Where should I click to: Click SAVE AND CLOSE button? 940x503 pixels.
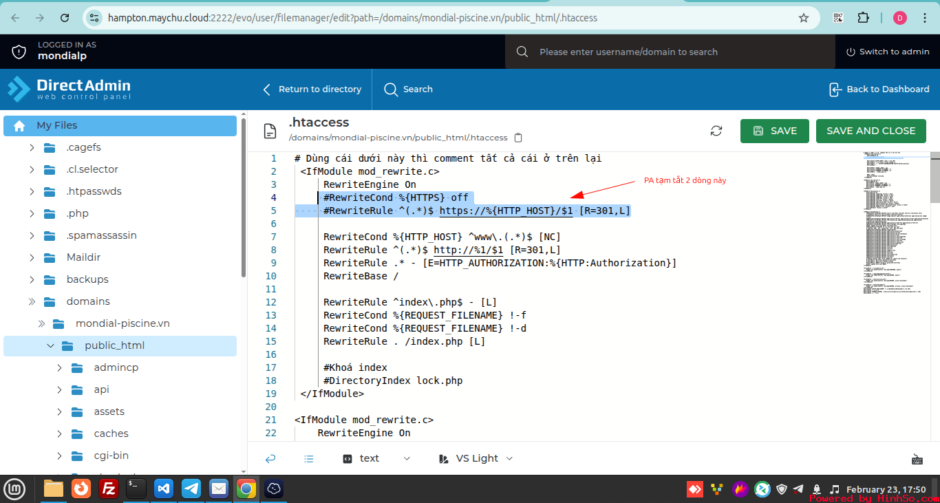(x=870, y=131)
